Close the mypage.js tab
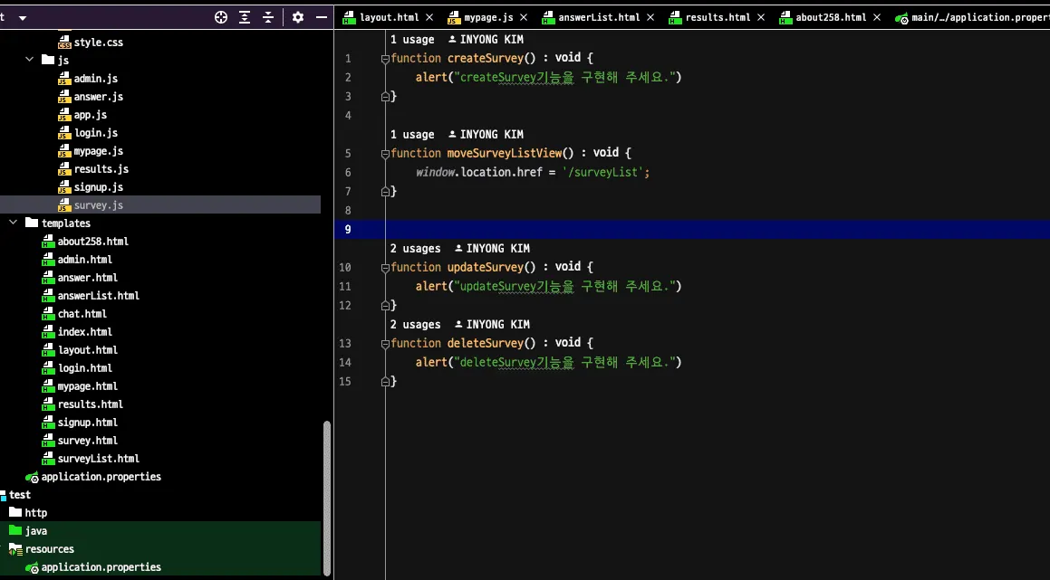 pyautogui.click(x=524, y=17)
